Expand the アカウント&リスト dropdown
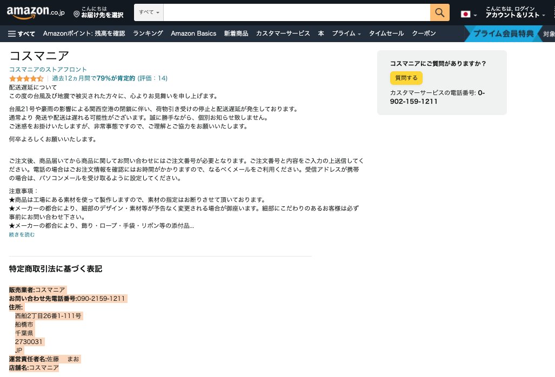The image size is (555, 377). [x=515, y=12]
